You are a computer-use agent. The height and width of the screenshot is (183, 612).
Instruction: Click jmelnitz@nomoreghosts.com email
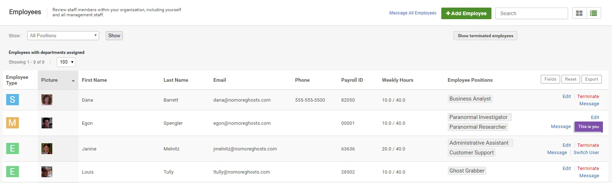pyautogui.click(x=245, y=149)
